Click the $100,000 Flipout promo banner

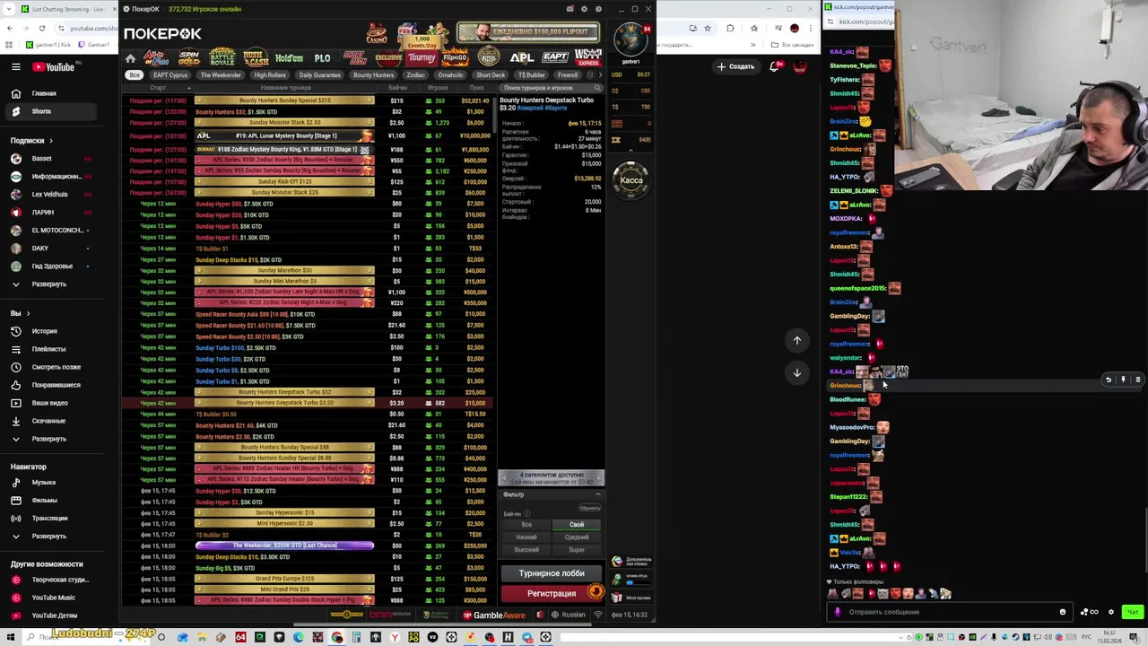[529, 33]
